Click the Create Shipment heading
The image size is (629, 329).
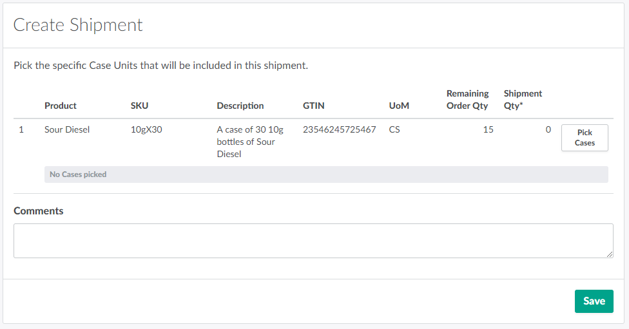click(x=78, y=25)
